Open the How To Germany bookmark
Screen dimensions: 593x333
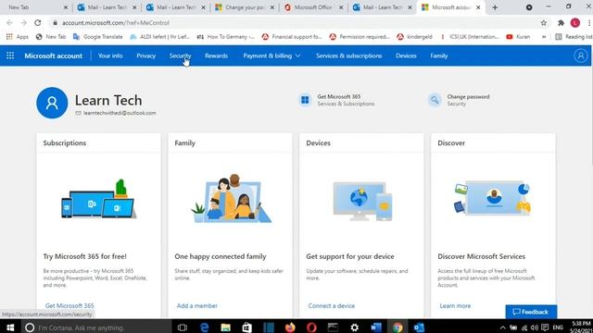coord(226,37)
